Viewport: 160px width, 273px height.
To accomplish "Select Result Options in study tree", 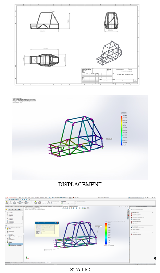I will click(x=11, y=240).
